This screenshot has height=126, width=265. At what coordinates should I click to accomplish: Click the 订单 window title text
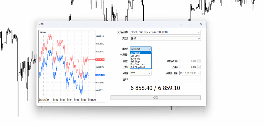tap(41, 24)
